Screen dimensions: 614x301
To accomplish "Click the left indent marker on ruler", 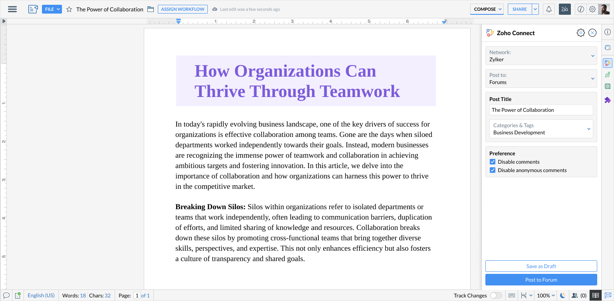I will [x=179, y=21].
